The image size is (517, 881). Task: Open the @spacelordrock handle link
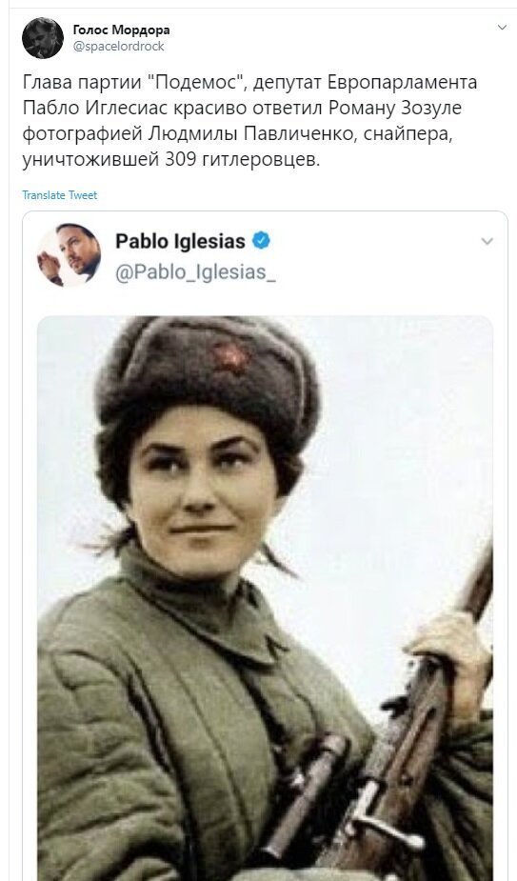[x=119, y=47]
